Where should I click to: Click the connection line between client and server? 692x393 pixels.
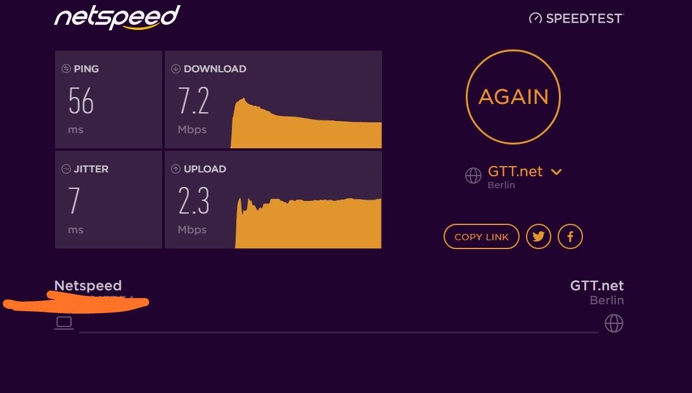point(339,332)
